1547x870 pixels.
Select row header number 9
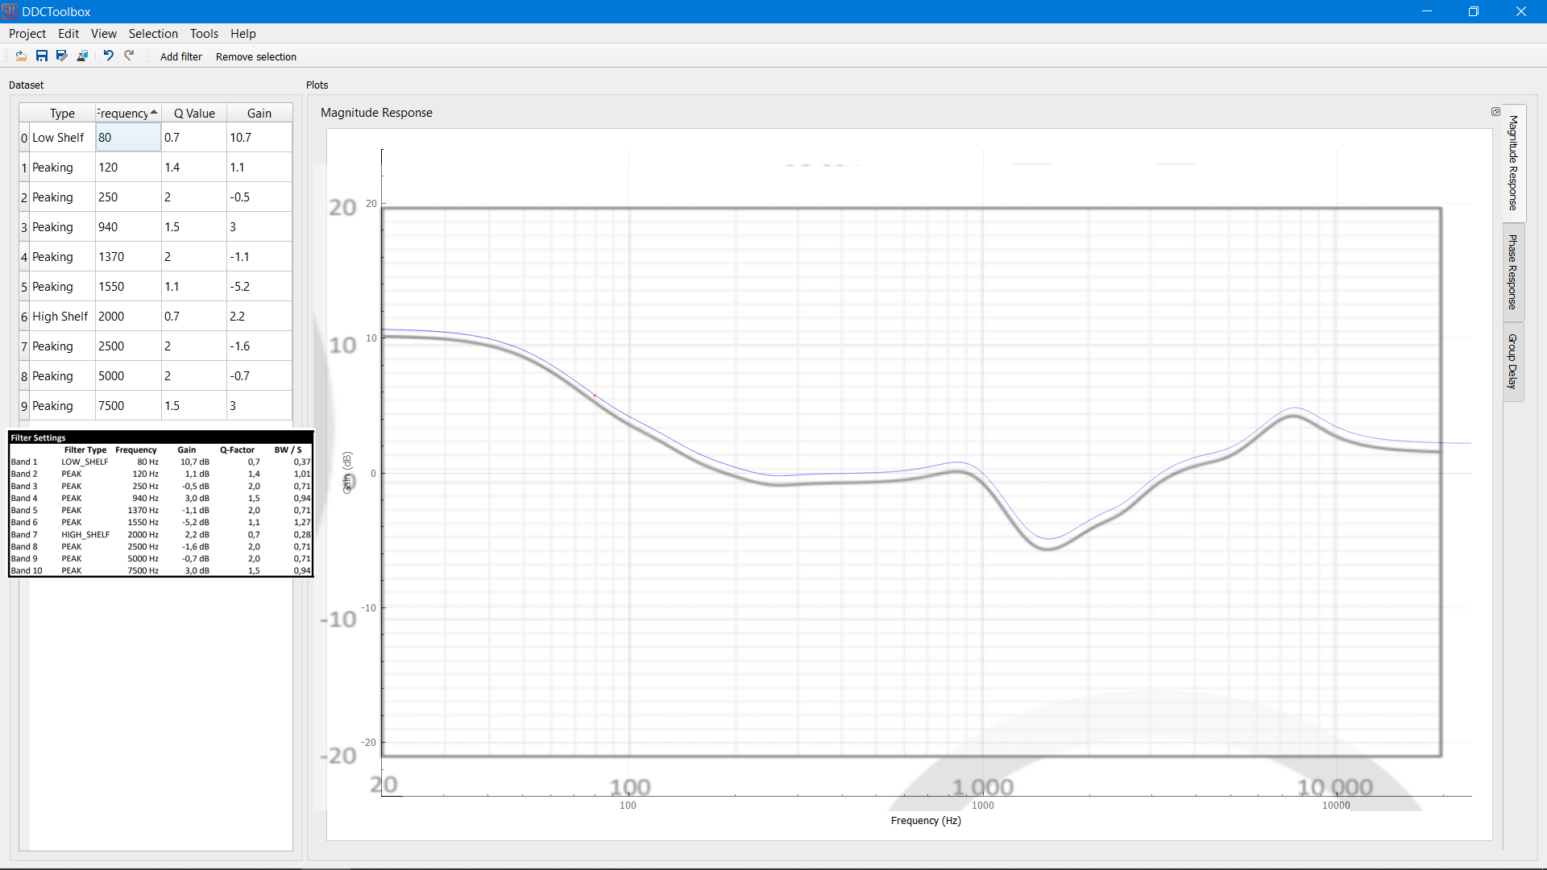tap(24, 406)
